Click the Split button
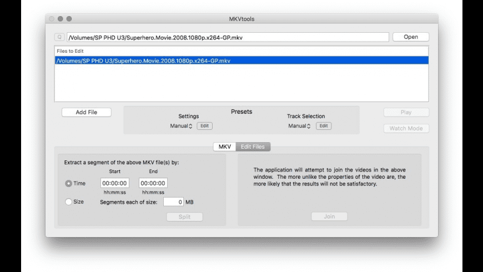The width and height of the screenshot is (483, 272). [x=184, y=216]
